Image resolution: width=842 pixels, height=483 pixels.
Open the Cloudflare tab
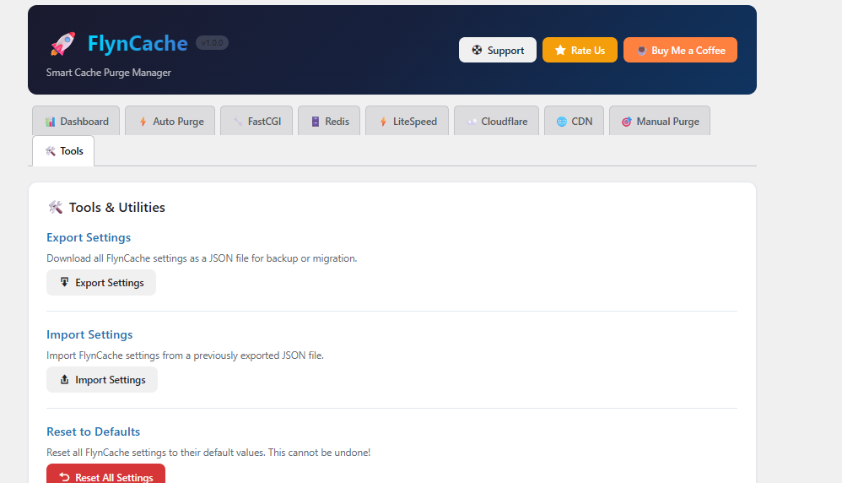point(496,121)
